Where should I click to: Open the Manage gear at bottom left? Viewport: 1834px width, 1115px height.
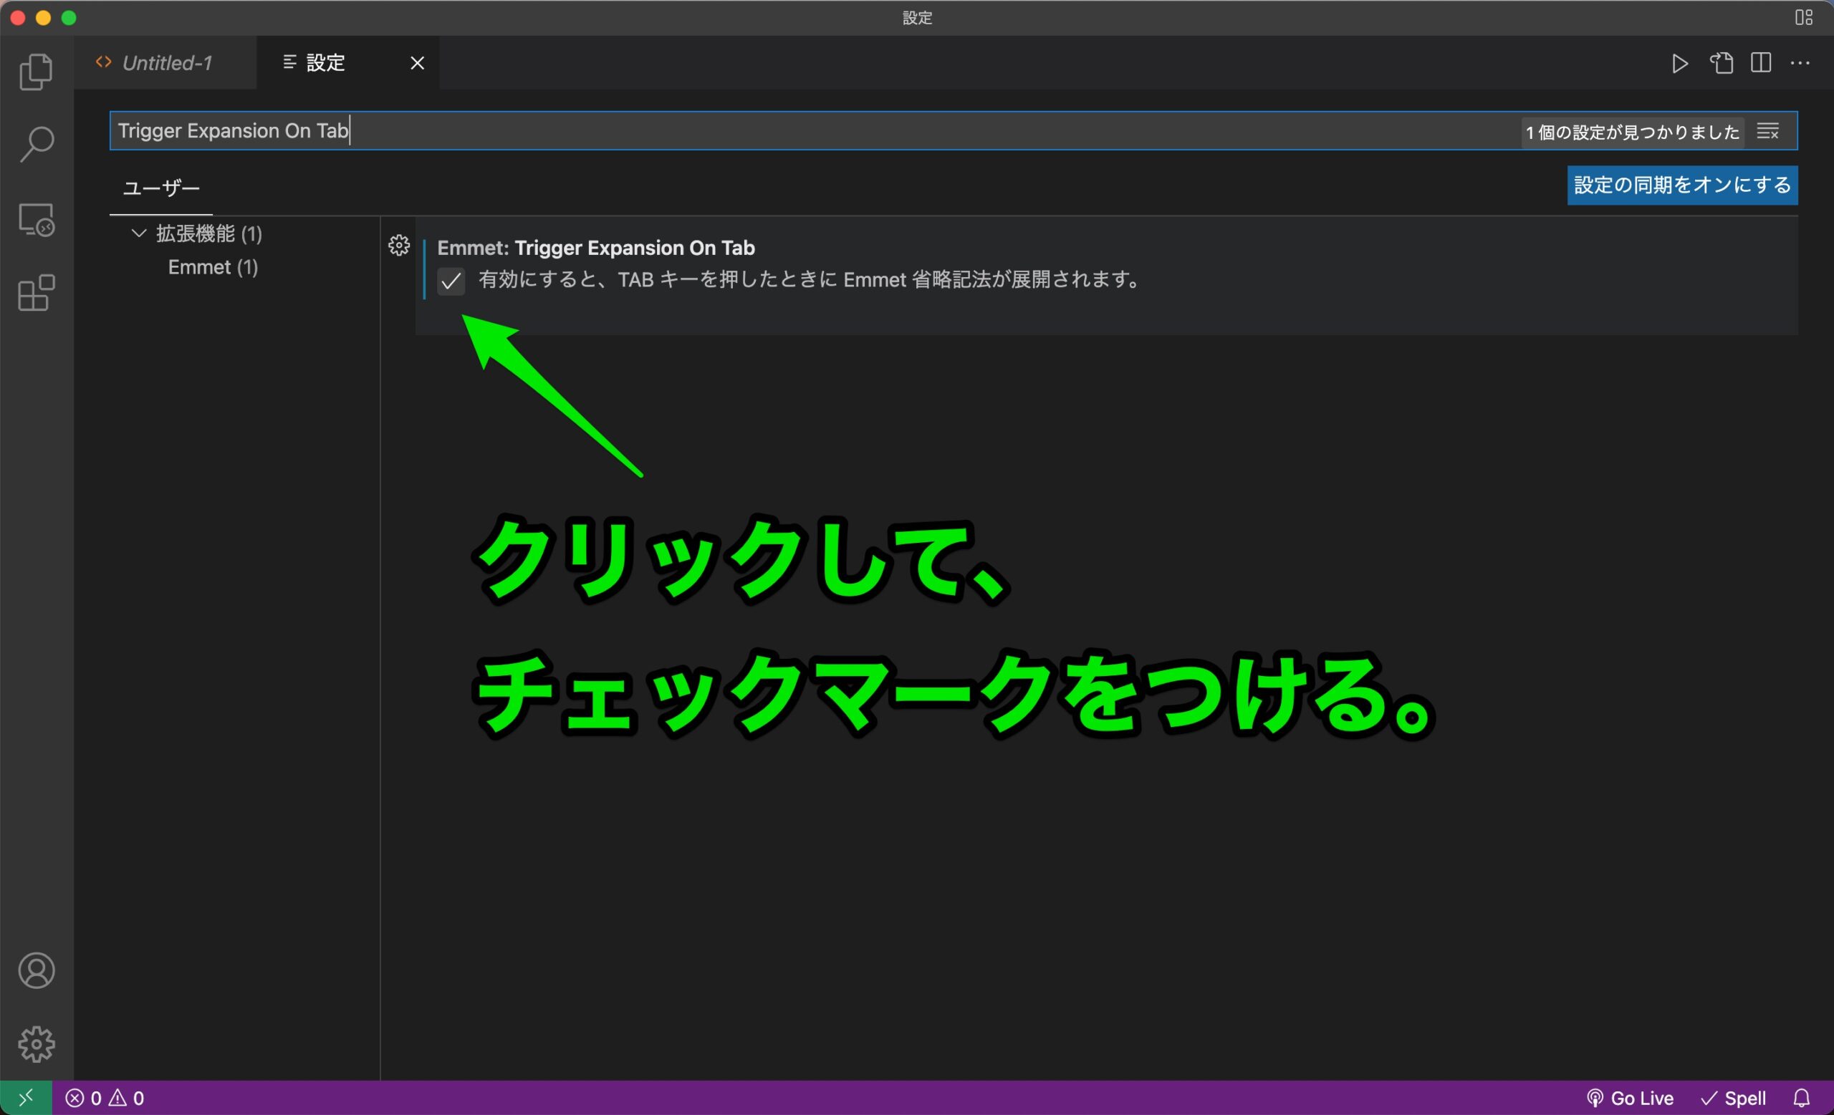click(36, 1044)
